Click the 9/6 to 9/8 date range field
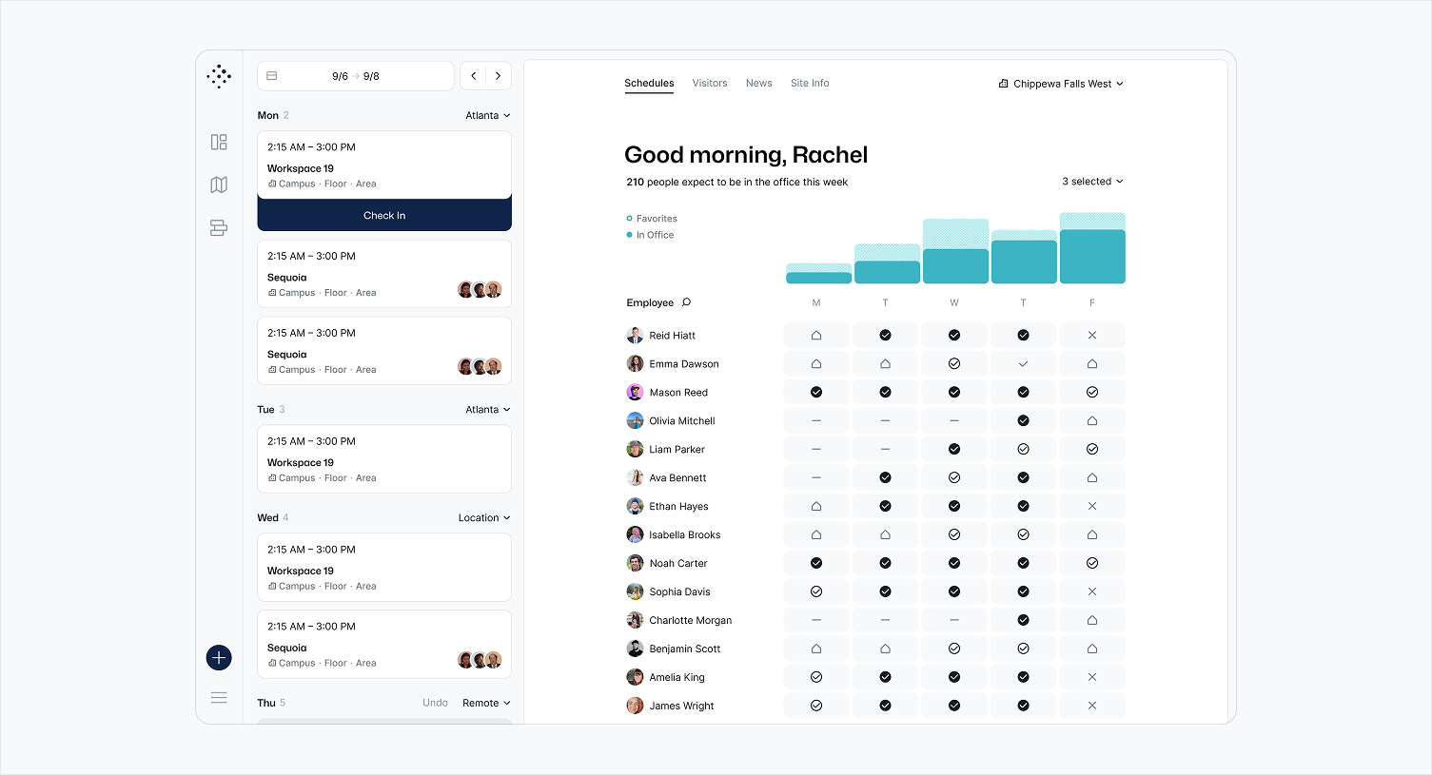1432x775 pixels. click(x=356, y=76)
